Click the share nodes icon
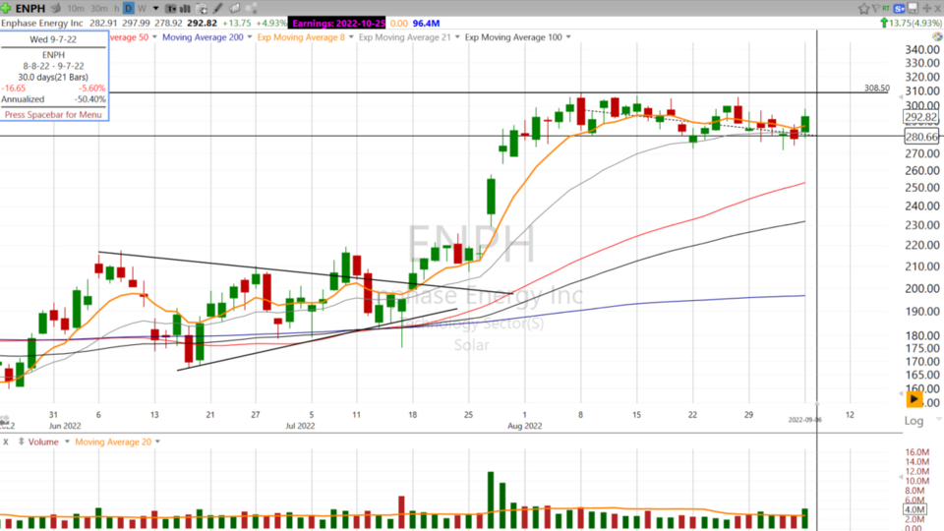944x531 pixels. [x=252, y=9]
